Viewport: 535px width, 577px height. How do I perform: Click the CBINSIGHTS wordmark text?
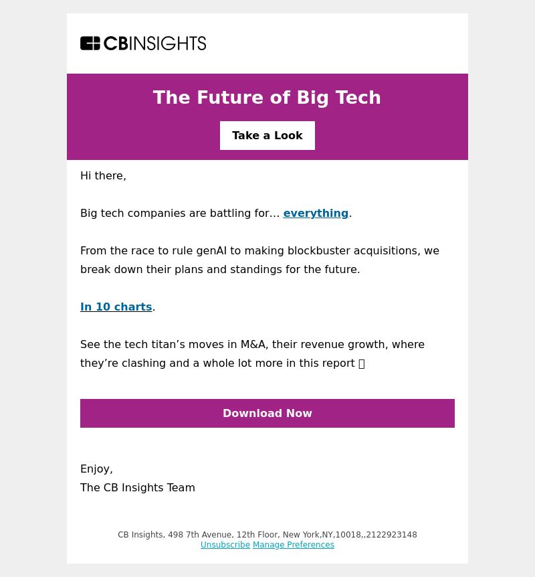(x=154, y=44)
